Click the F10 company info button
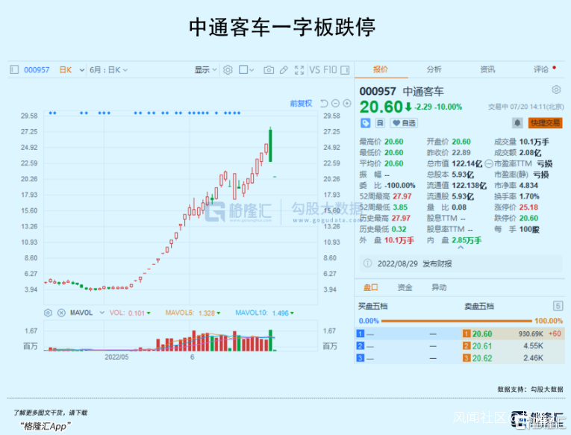Image resolution: width=571 pixels, height=435 pixels. [330, 69]
